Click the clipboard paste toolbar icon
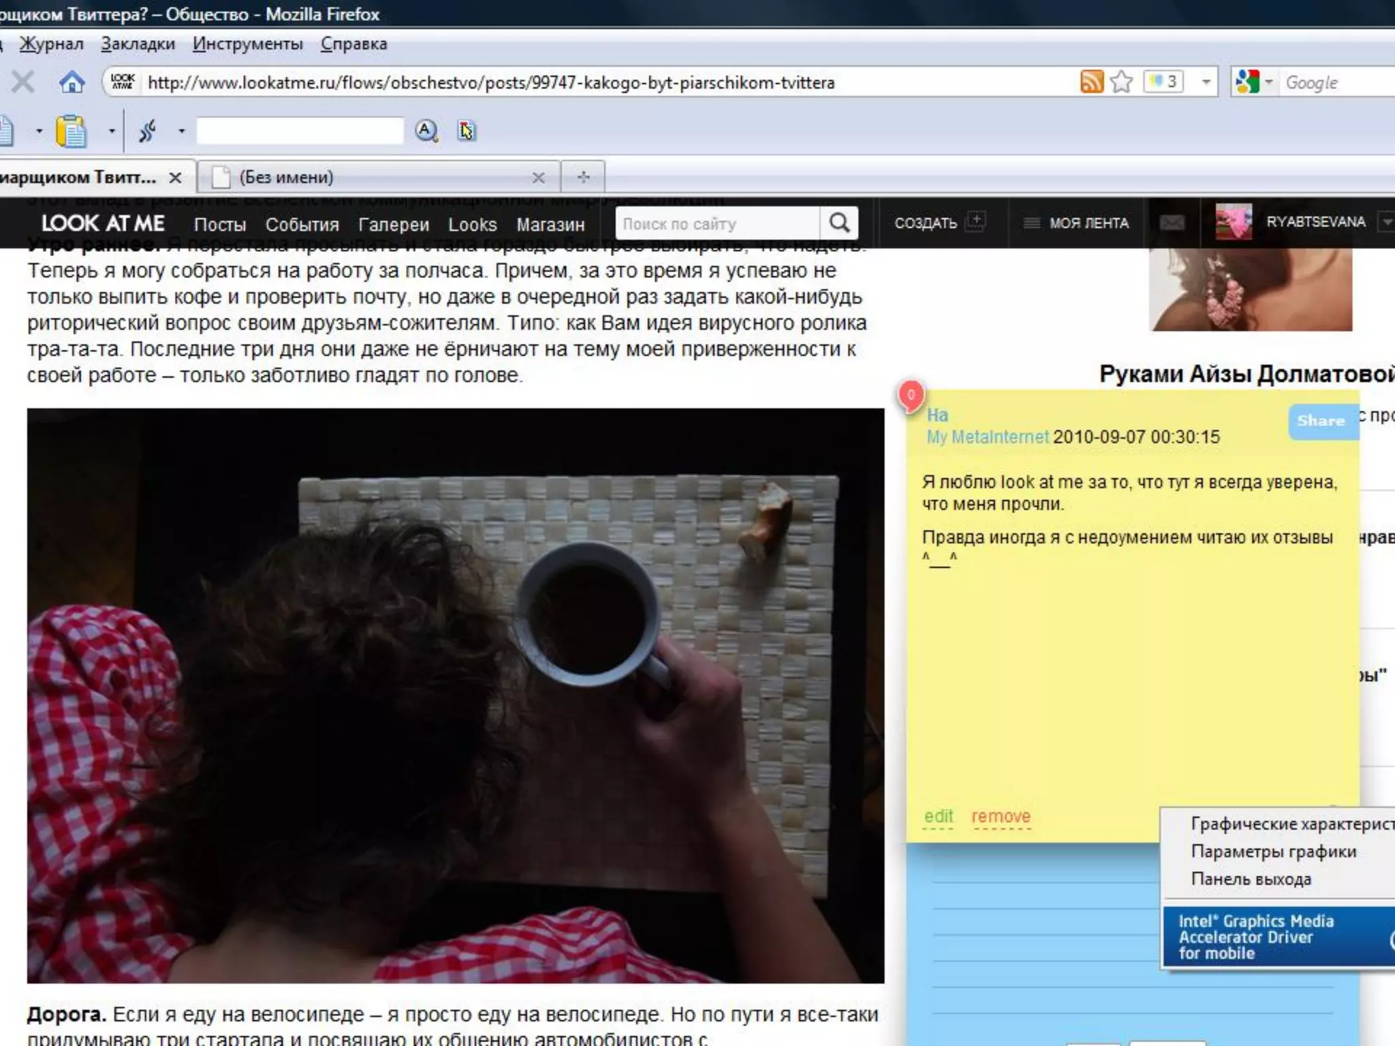 pos(71,131)
